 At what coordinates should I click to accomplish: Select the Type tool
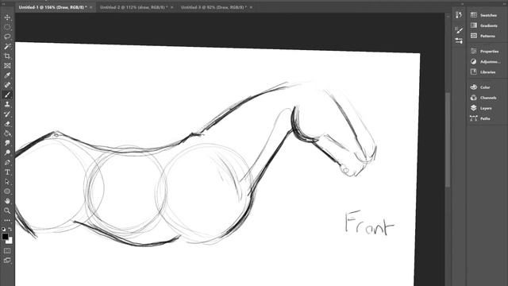pyautogui.click(x=7, y=172)
